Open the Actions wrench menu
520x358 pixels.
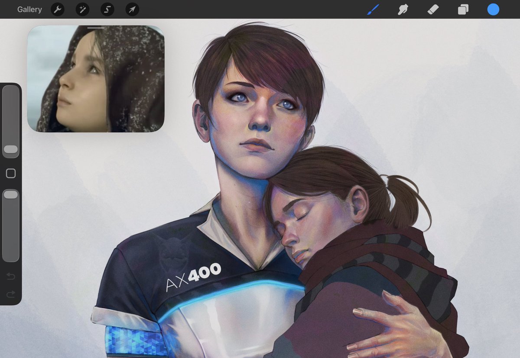(x=58, y=9)
